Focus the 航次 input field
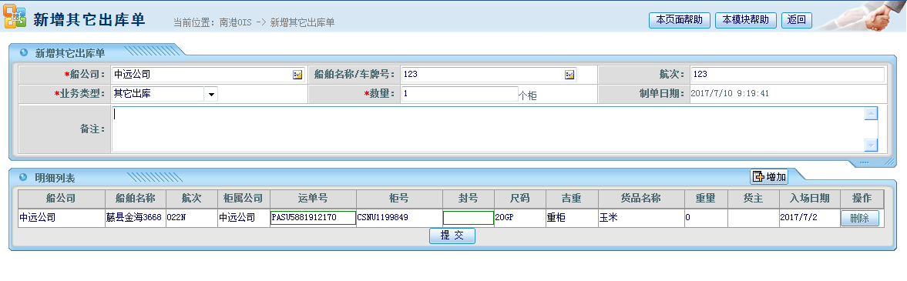This screenshot has height=281, width=907. pos(788,75)
